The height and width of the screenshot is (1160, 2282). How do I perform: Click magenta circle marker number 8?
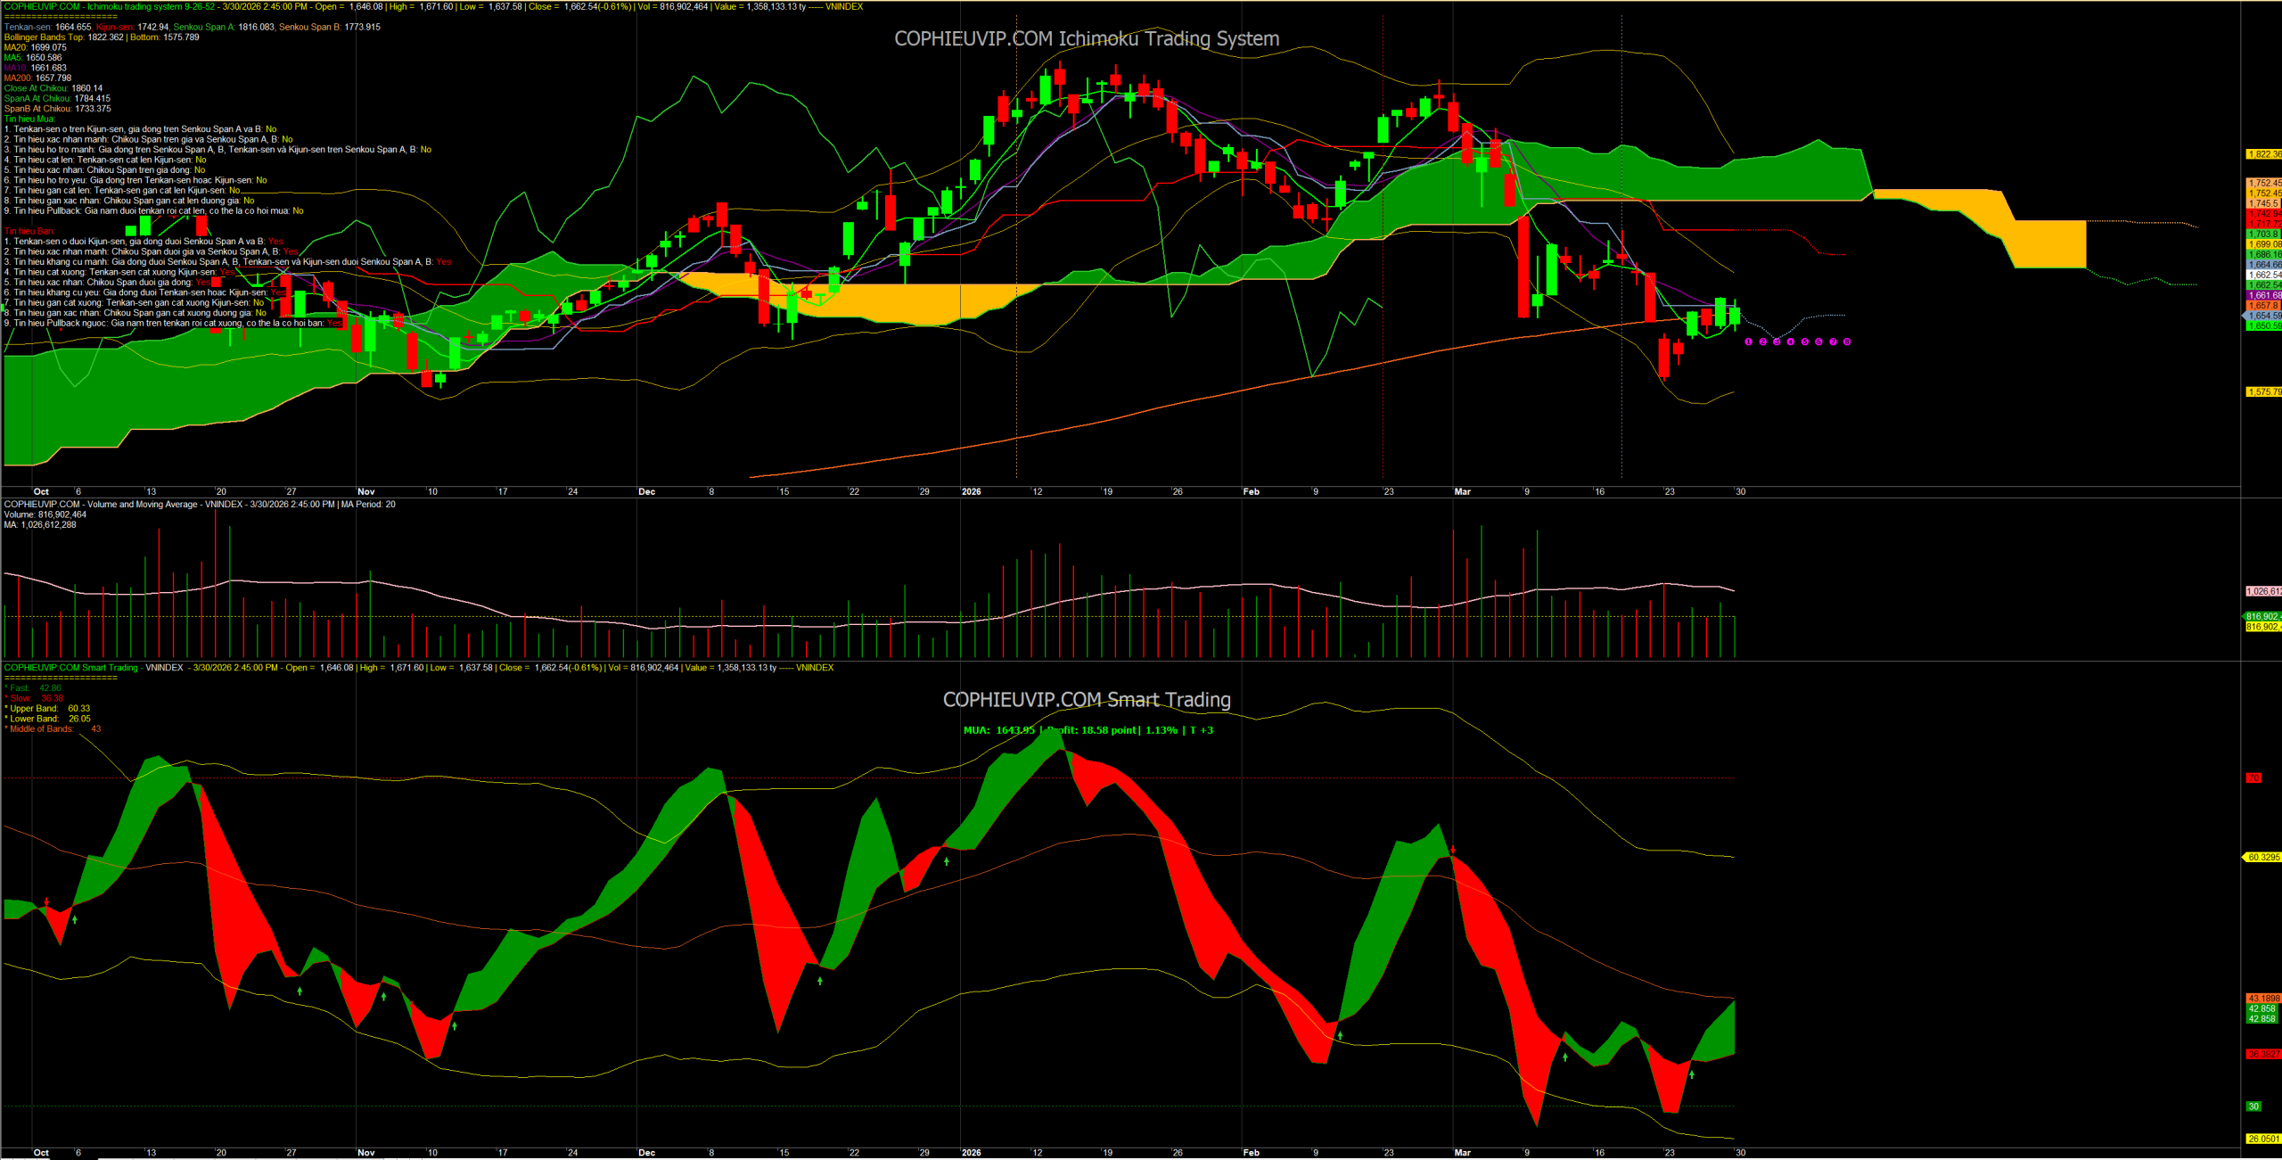(x=1846, y=342)
